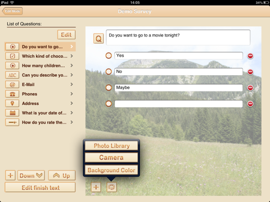Click the palette background icon

111,187
